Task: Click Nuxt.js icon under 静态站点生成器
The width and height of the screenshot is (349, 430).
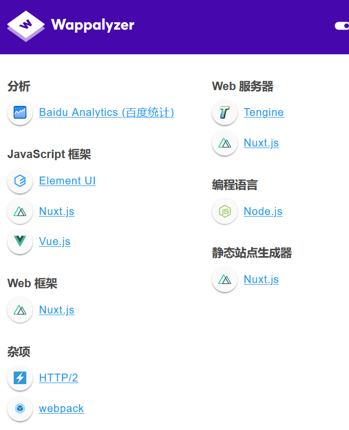Action: click(225, 279)
